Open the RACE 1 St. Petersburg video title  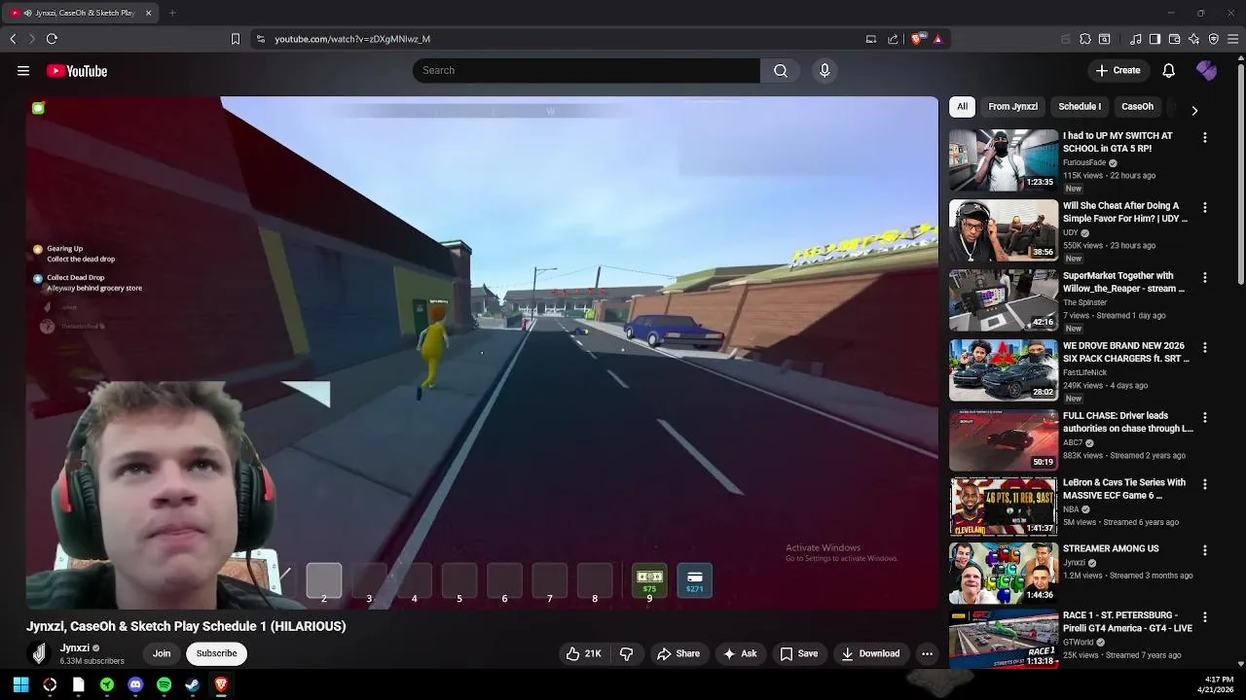click(1127, 622)
